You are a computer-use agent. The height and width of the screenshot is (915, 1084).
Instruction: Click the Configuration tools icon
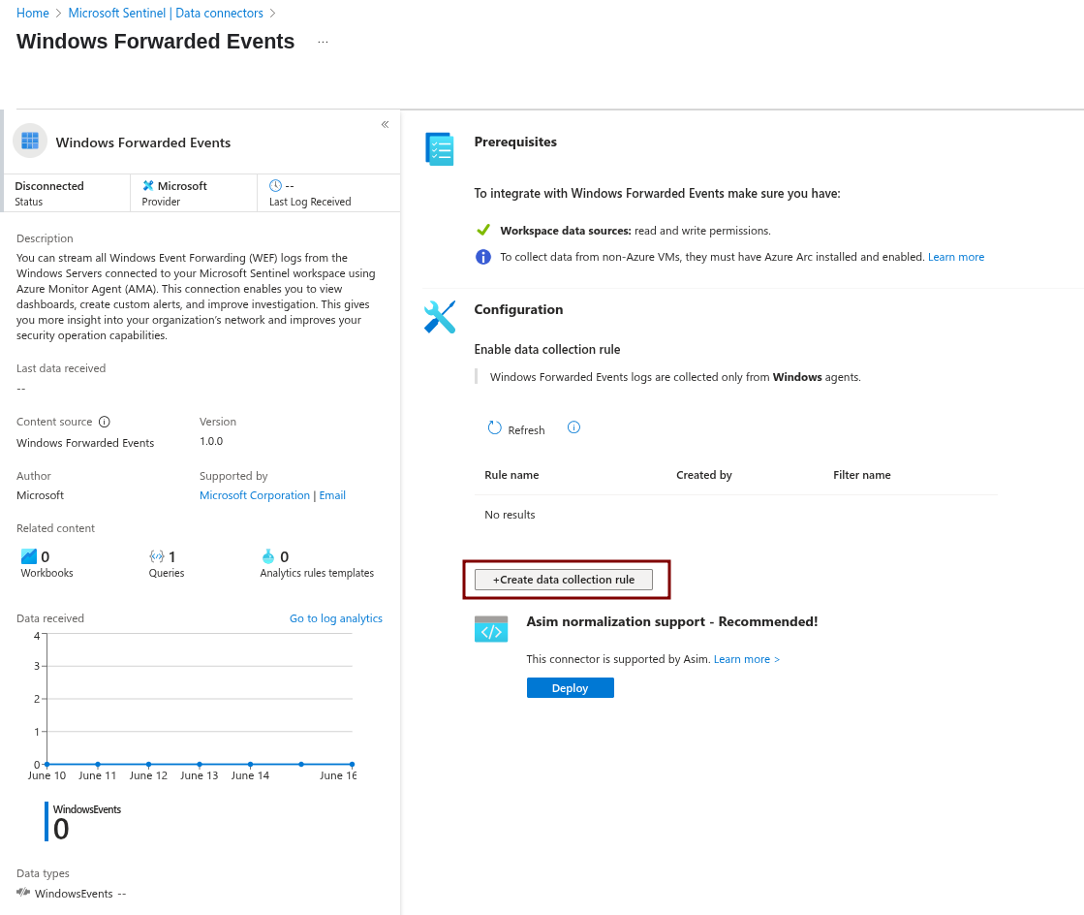440,317
